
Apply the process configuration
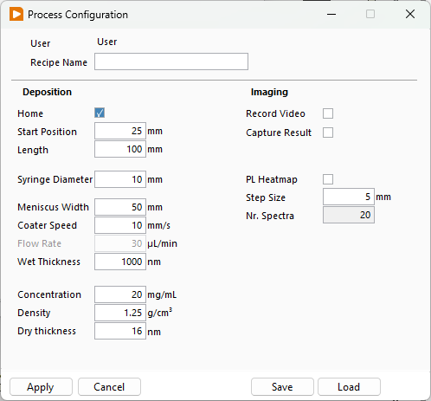tap(41, 387)
